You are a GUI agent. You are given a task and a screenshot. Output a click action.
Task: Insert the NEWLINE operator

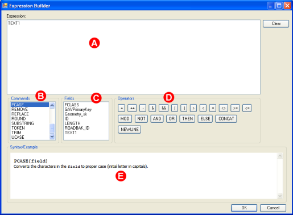pos(130,130)
